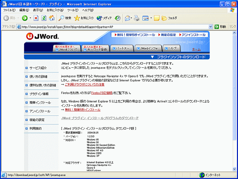Screen dimensions: 238x179
Task: Expand the Mail button dropdown arrow
Action: [131, 18]
